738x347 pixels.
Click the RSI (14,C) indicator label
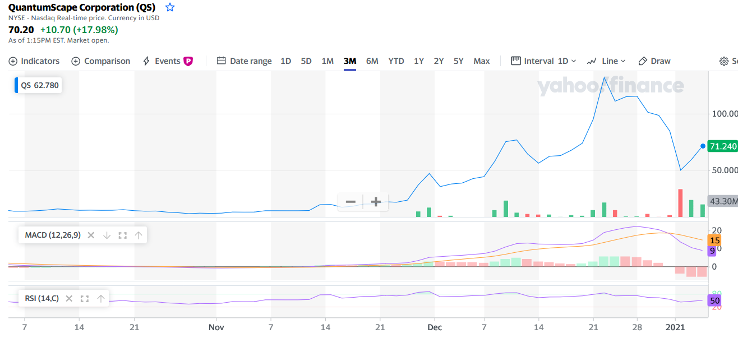click(x=41, y=298)
